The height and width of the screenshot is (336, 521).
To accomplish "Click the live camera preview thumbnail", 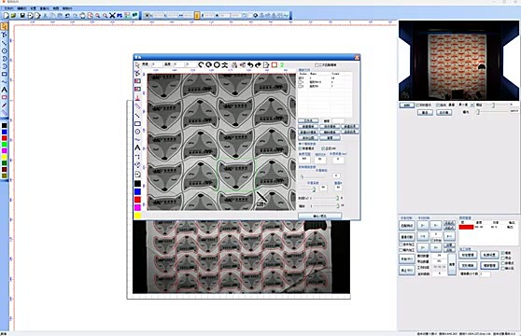I will pos(458,61).
